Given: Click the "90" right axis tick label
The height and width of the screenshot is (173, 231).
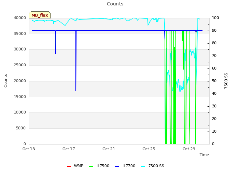Looking at the screenshot, I should coord(214,31).
